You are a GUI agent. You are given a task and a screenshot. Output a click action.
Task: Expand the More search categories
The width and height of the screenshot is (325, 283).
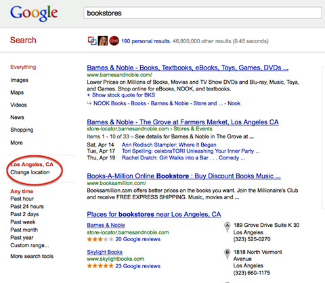[16, 143]
